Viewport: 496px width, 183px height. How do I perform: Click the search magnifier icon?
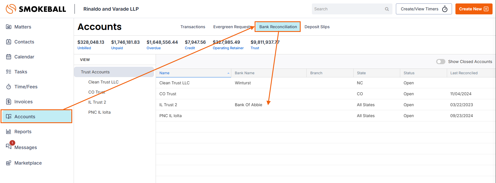point(387,9)
